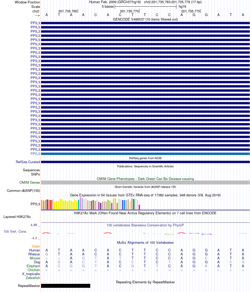Viewport: 250px width, 292px height.
Task: Click the 100 Vert. Cons track label
Action: tap(15, 231)
